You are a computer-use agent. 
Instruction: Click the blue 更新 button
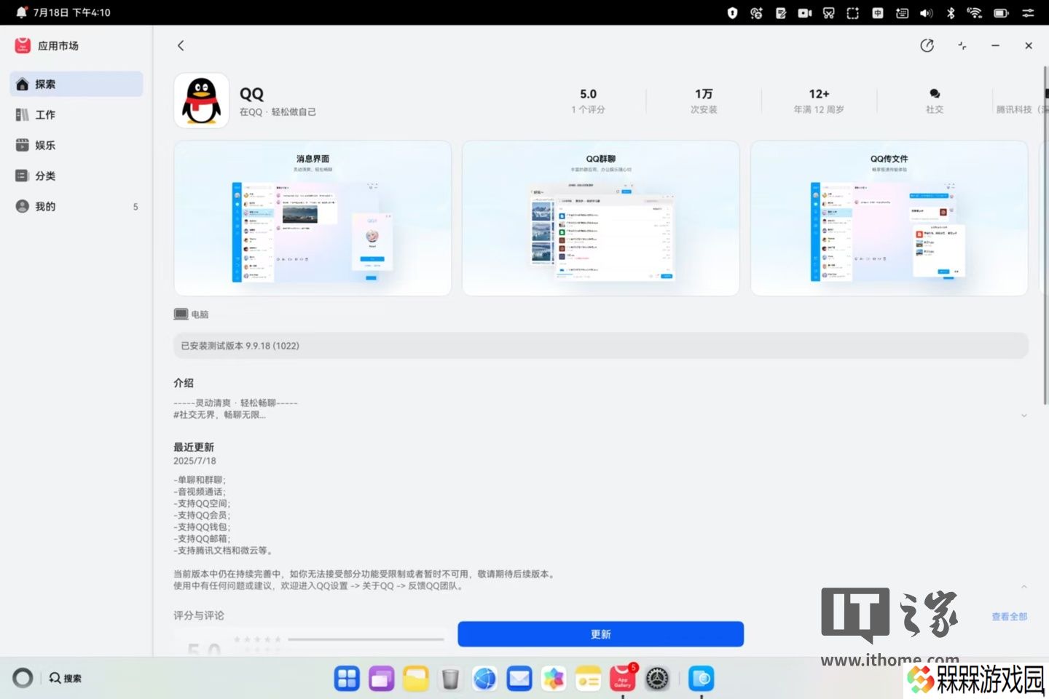(600, 634)
